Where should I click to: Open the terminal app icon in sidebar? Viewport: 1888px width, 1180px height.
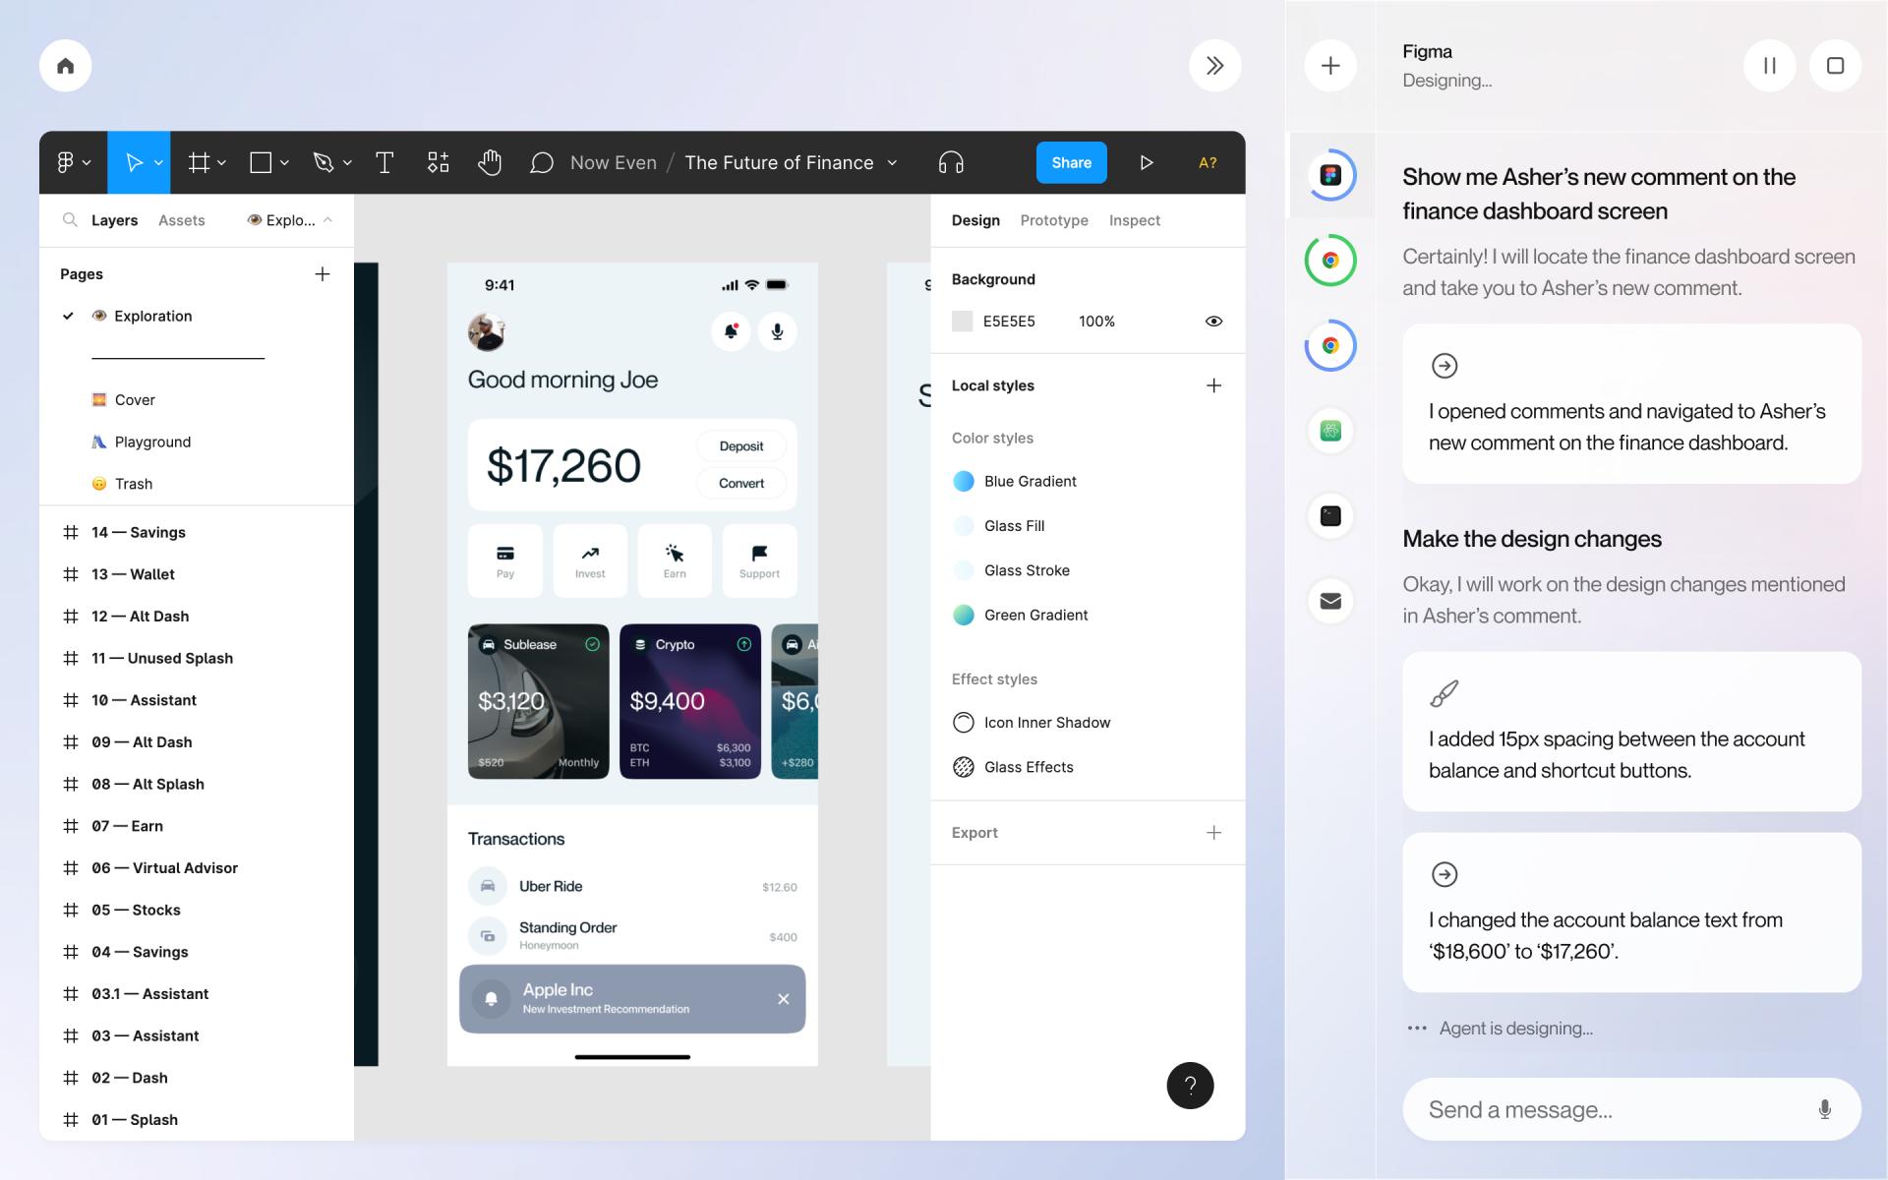pyautogui.click(x=1330, y=516)
